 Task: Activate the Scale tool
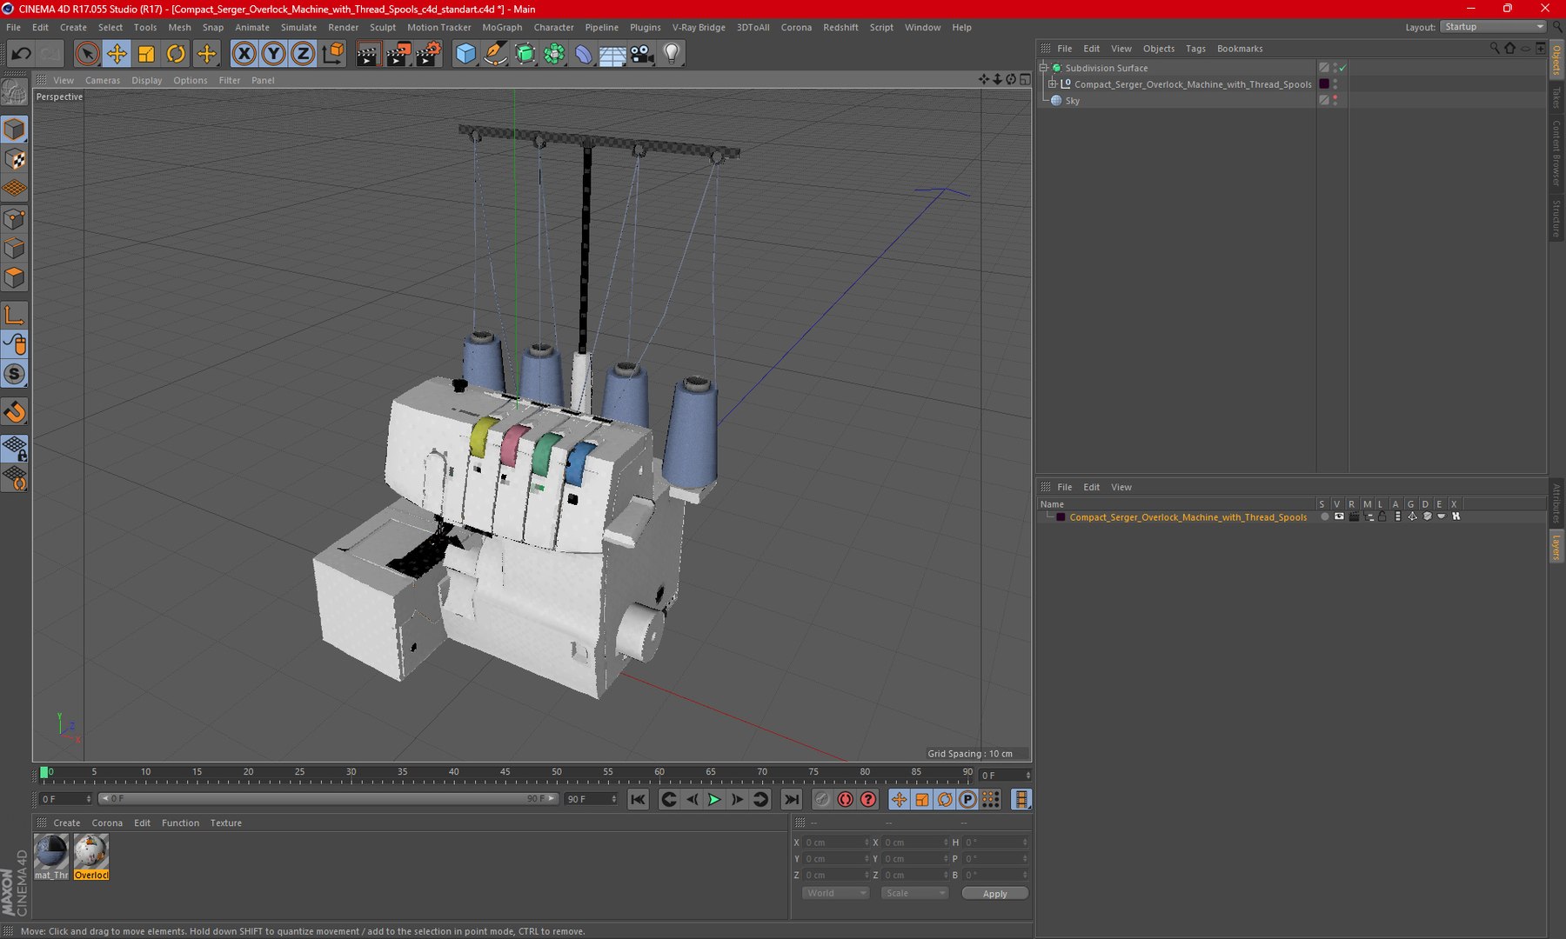point(145,54)
